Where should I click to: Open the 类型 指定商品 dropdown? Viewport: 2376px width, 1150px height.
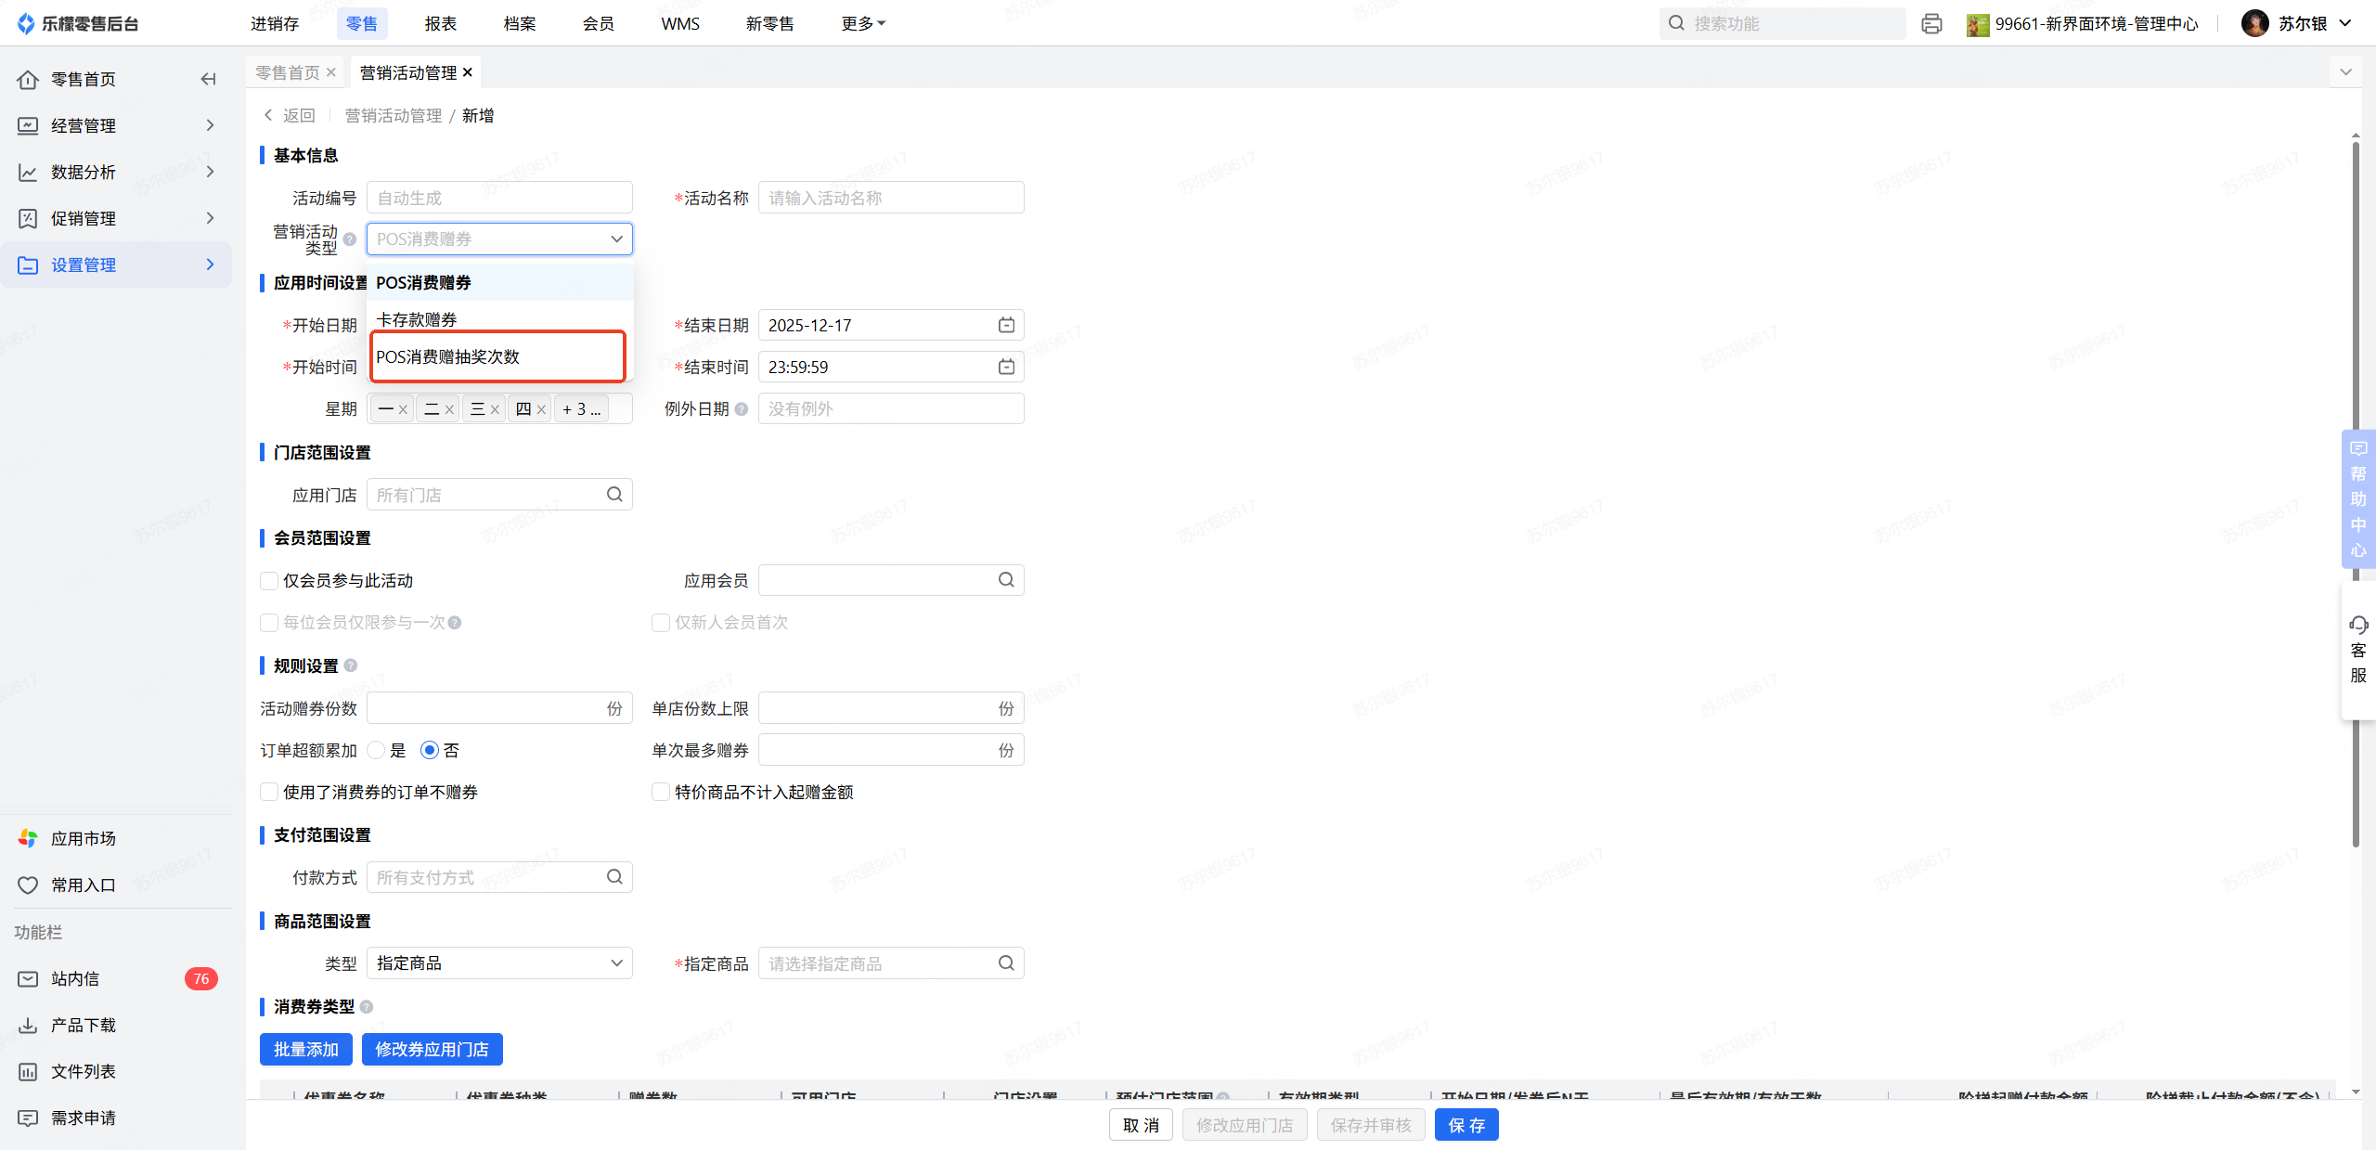(499, 963)
